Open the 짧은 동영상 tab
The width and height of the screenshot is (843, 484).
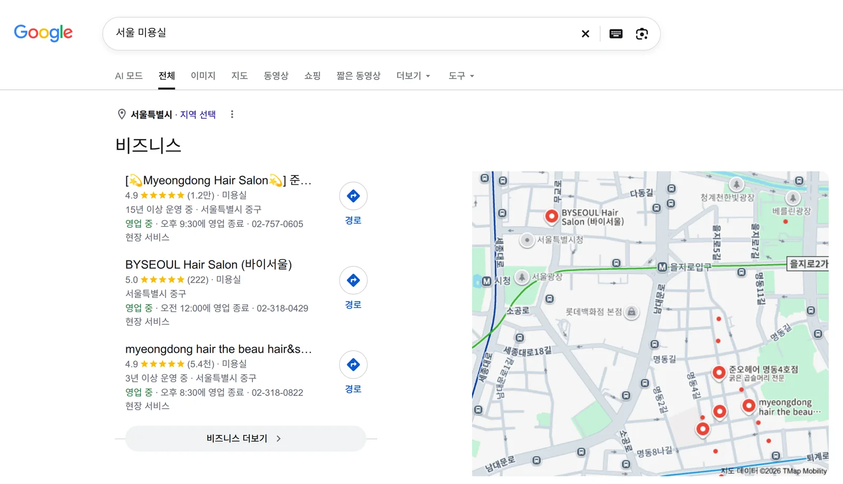pyautogui.click(x=358, y=76)
